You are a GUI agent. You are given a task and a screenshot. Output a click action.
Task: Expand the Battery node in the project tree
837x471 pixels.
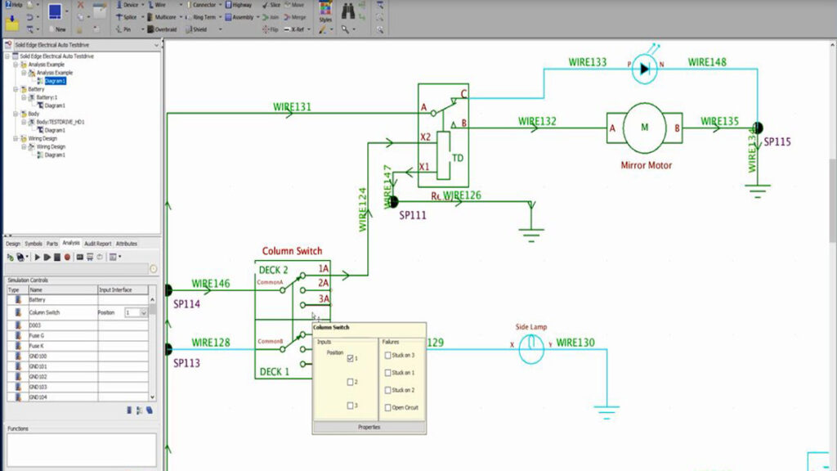pos(14,88)
